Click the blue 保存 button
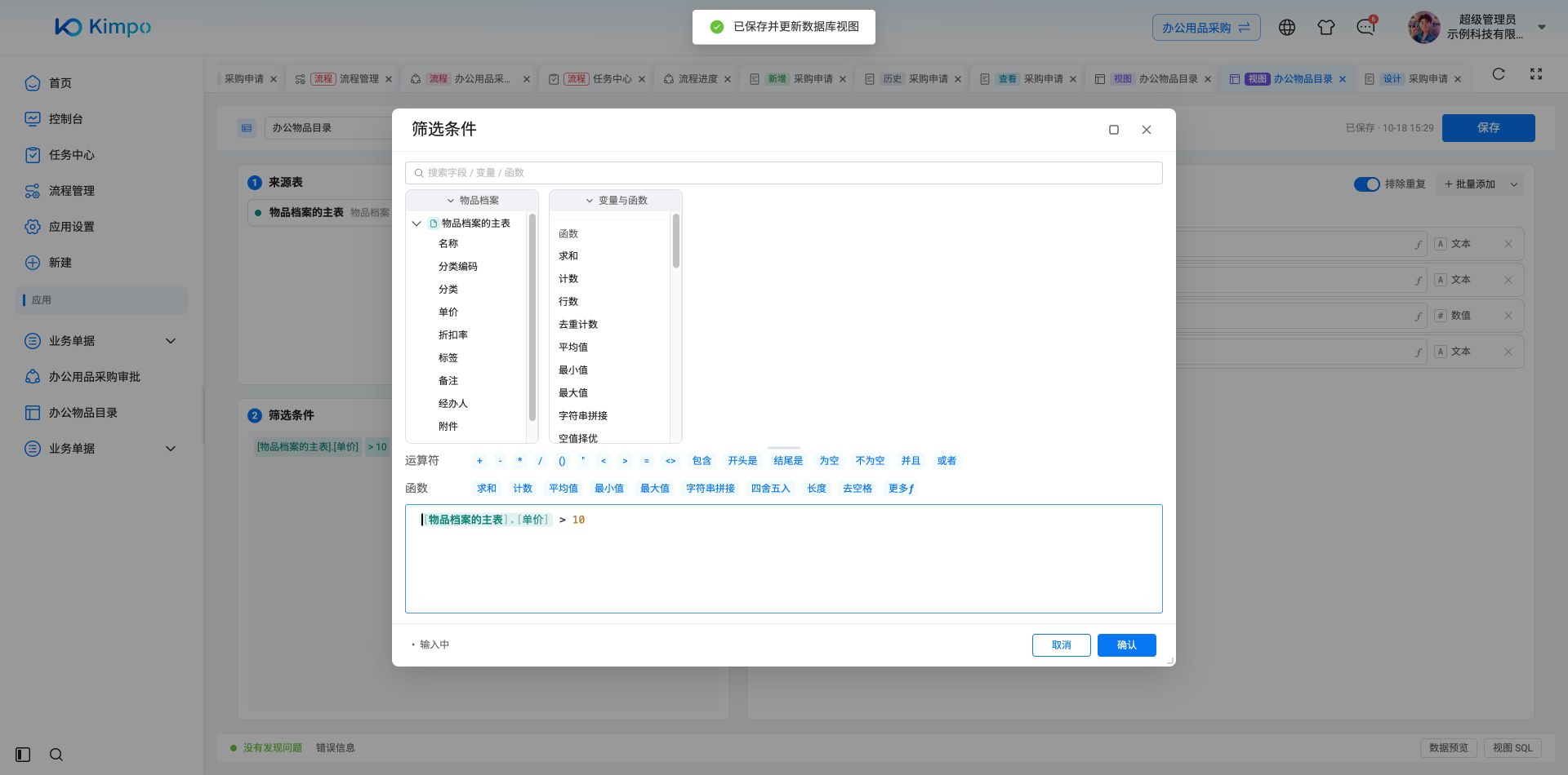Image resolution: width=1568 pixels, height=775 pixels. [x=1489, y=128]
